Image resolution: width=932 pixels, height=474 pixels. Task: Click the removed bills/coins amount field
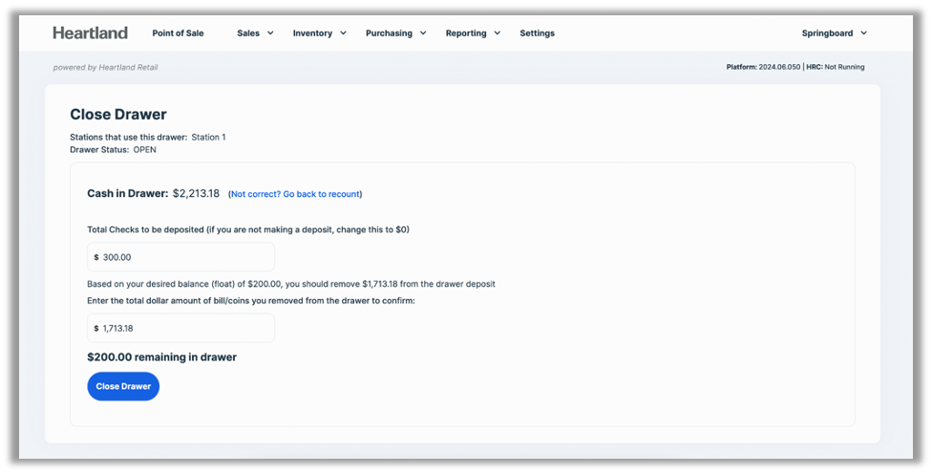pyautogui.click(x=181, y=328)
